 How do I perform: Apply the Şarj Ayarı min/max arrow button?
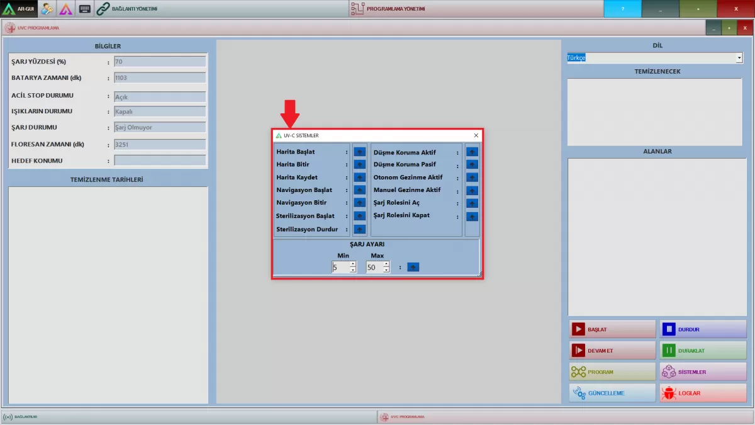click(x=413, y=267)
